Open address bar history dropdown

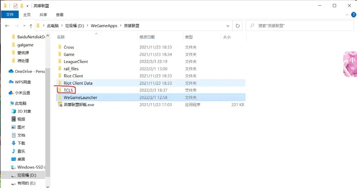(228, 26)
